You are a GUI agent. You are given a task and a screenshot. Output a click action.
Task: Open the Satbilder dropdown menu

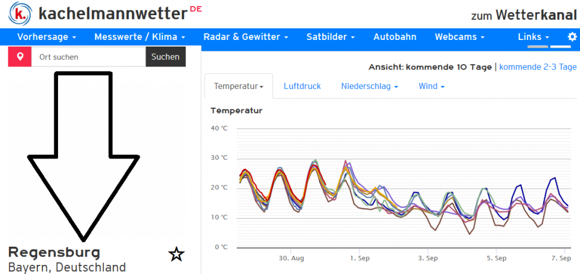pyautogui.click(x=330, y=37)
